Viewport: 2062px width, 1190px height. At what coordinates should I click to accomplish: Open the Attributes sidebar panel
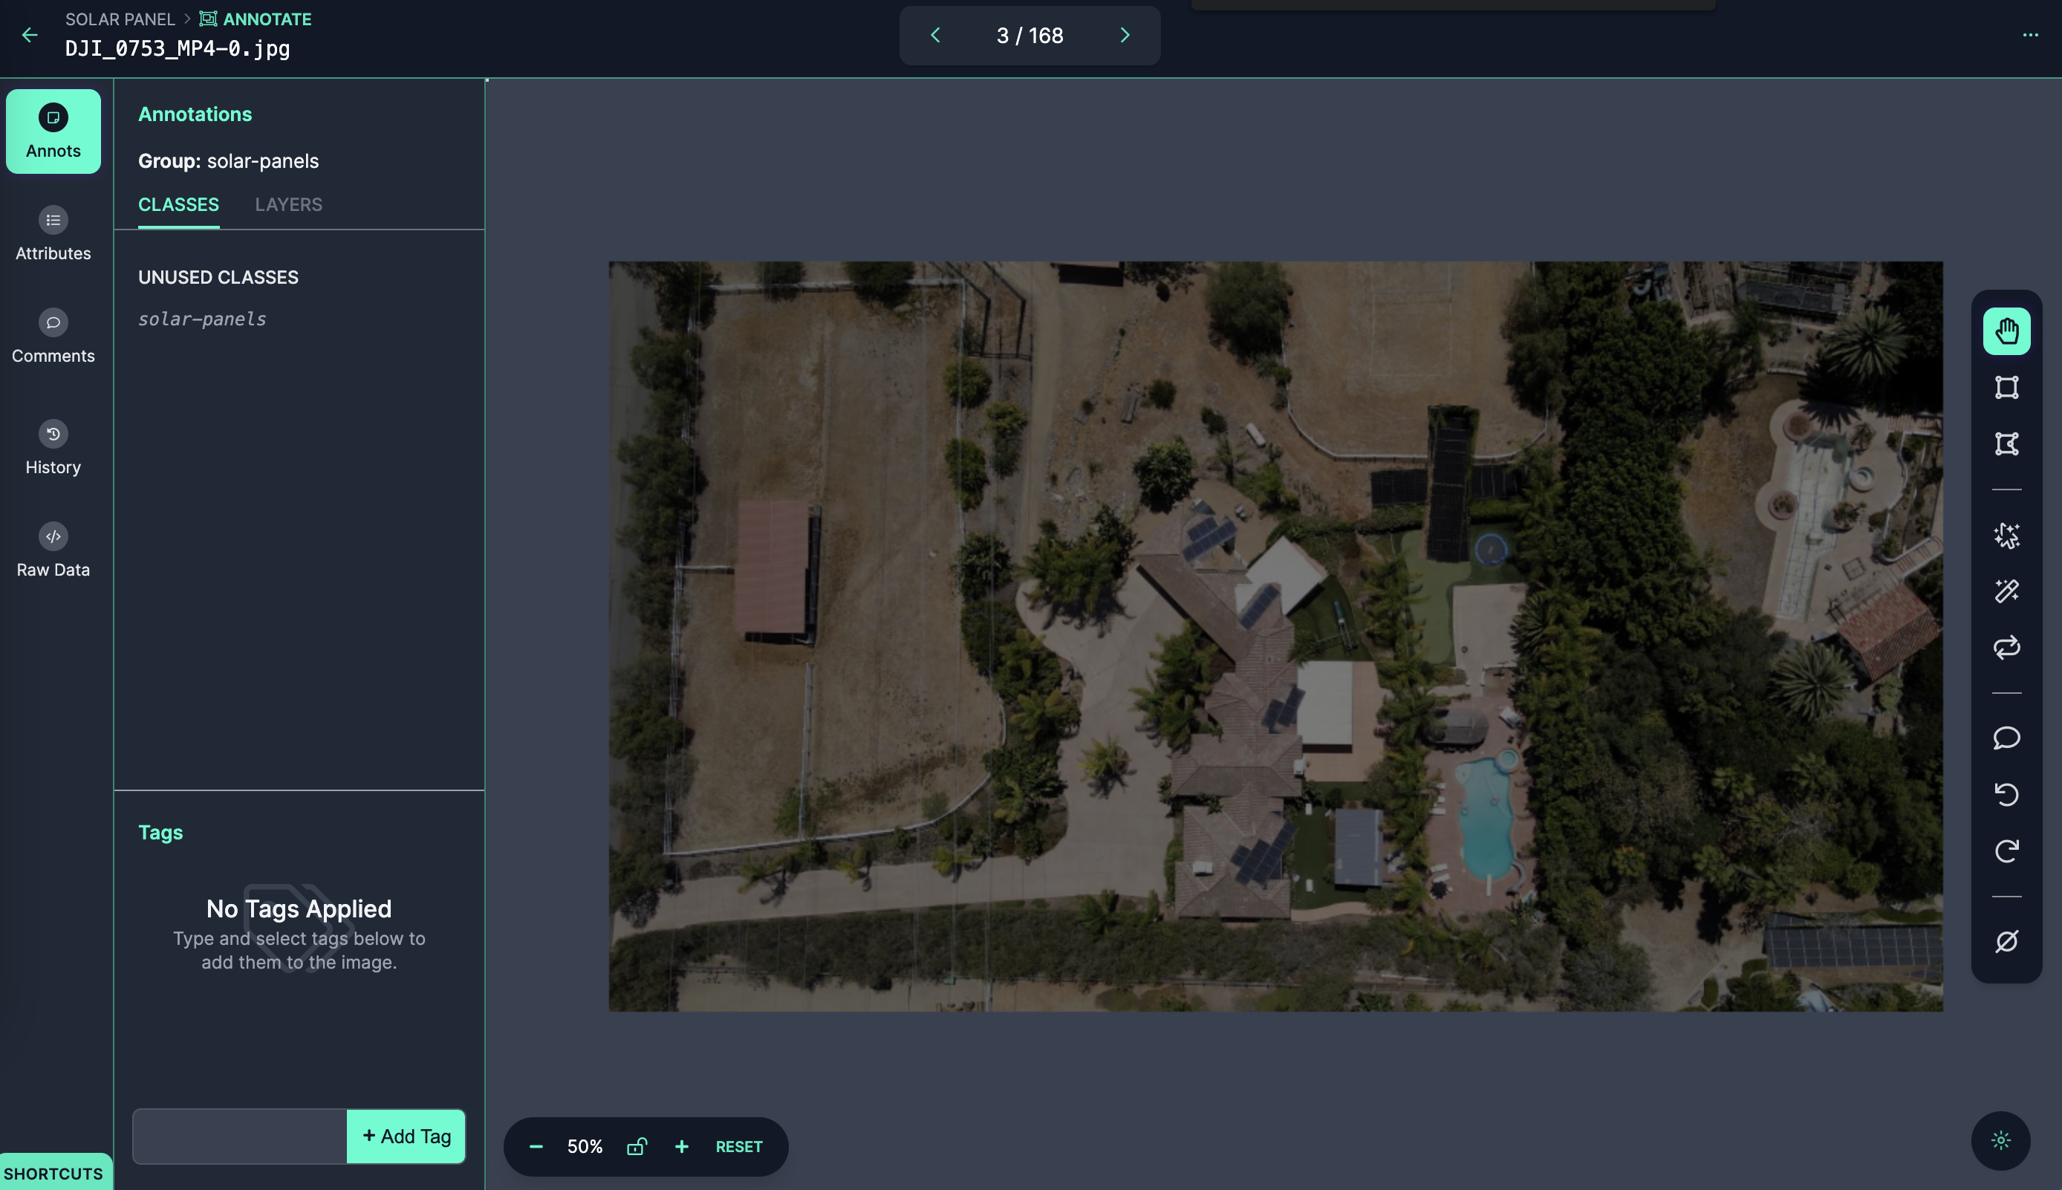tap(53, 234)
